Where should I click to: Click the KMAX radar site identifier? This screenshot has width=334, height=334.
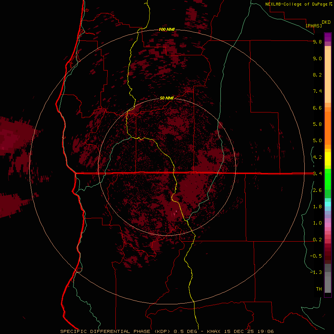coord(213,331)
